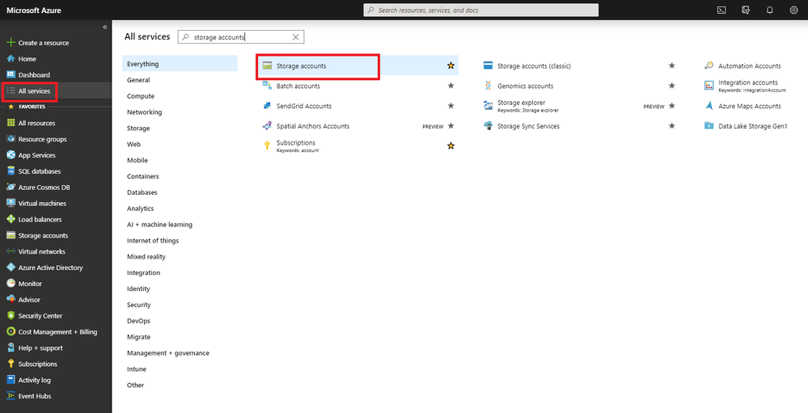Favorite Storage accounts (classic) with star
Image resolution: width=808 pixels, height=413 pixels.
671,65
